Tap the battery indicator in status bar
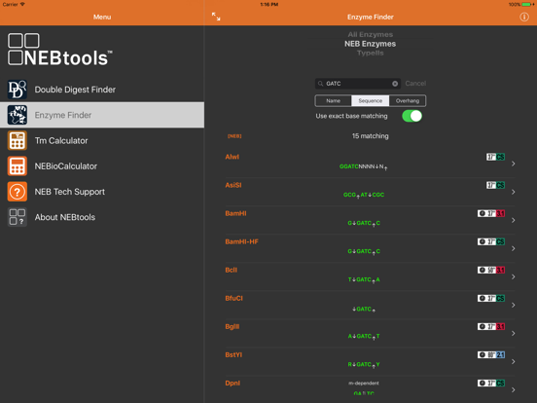This screenshot has height=403, width=537. (527, 5)
